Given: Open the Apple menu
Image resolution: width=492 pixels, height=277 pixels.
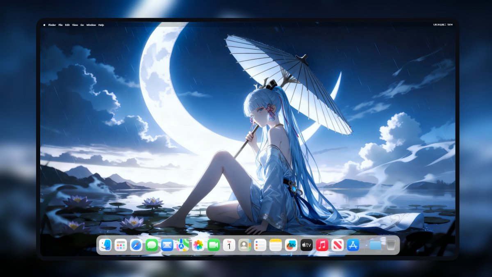Looking at the screenshot, I should [44, 25].
